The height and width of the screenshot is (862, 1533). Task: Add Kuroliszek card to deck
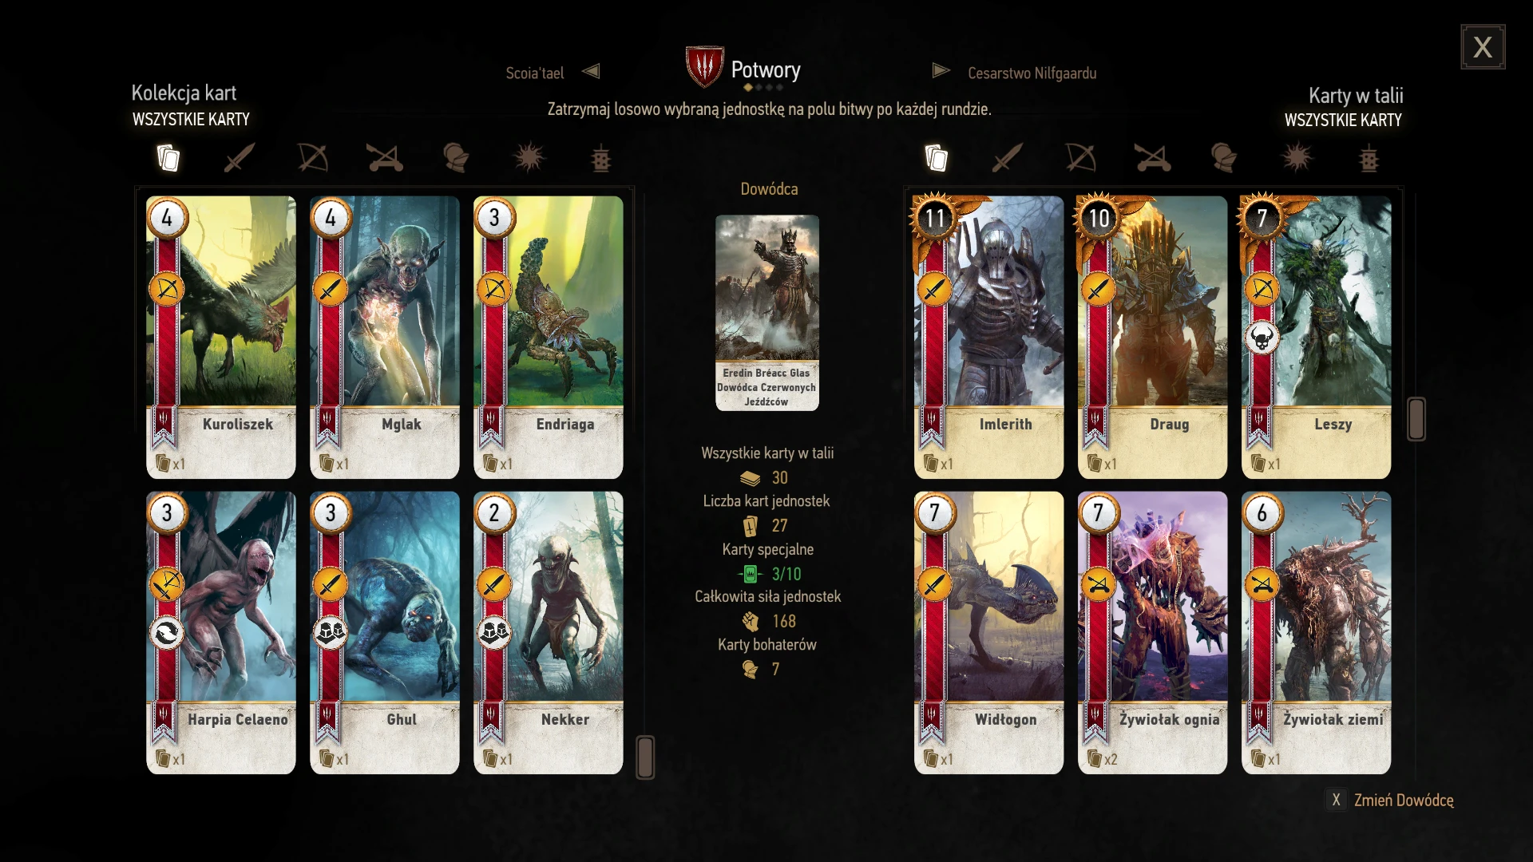pyautogui.click(x=221, y=337)
